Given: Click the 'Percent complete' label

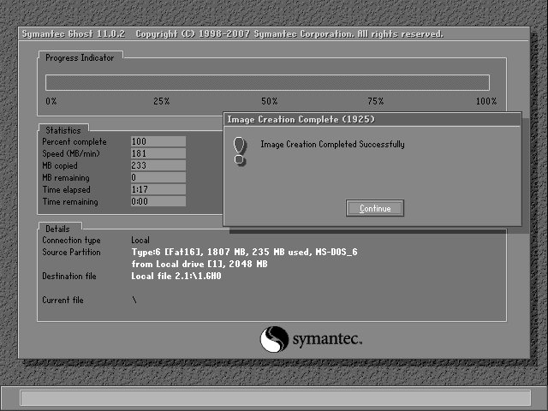Looking at the screenshot, I should (74, 142).
